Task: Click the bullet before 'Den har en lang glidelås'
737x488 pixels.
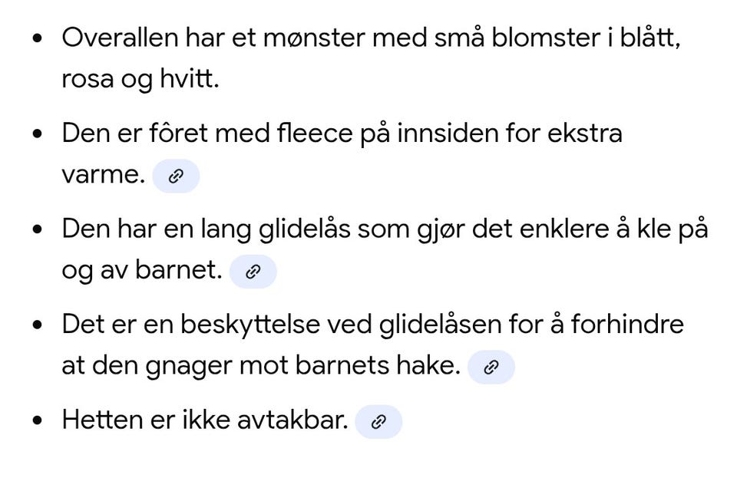Action: pyautogui.click(x=38, y=229)
